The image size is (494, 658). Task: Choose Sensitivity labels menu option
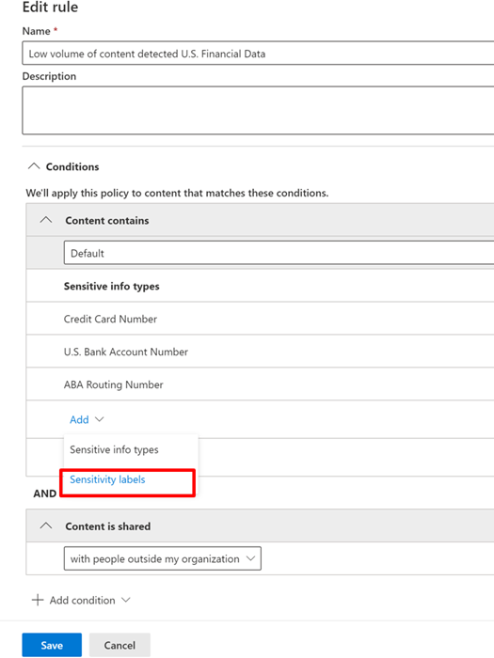(107, 479)
